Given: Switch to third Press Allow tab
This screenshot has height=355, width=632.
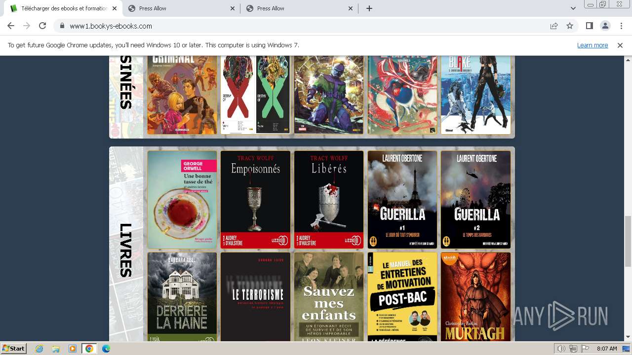Looking at the screenshot, I should tap(300, 8).
